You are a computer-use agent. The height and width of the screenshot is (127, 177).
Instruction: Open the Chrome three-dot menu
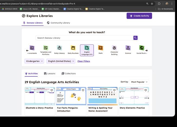pos(172,4)
